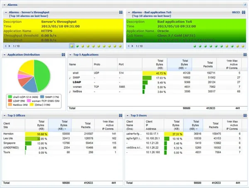Image resolution: width=249 pixels, height=188 pixels.
Task: Click the refresh icon in Alarms header
Action: coord(244,4)
